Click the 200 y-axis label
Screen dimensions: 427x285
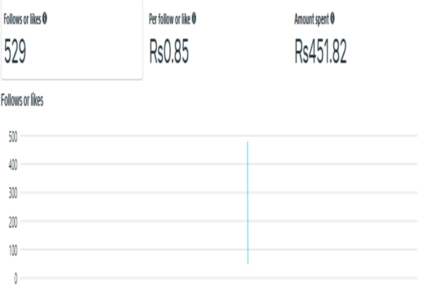pyautogui.click(x=13, y=222)
